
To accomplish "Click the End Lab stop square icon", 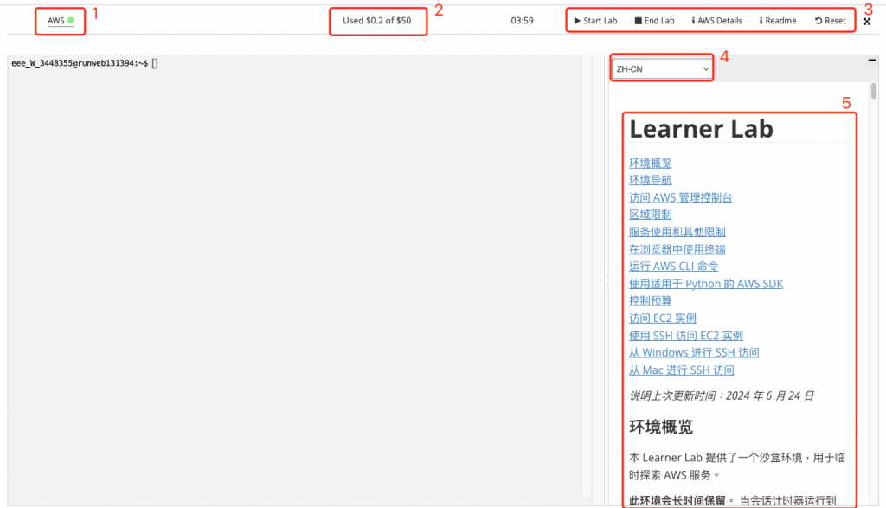I will point(638,21).
